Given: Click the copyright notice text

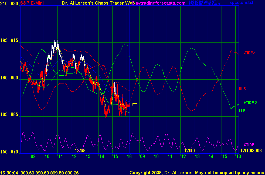Looking at the screenshot, I should [x=196, y=173].
